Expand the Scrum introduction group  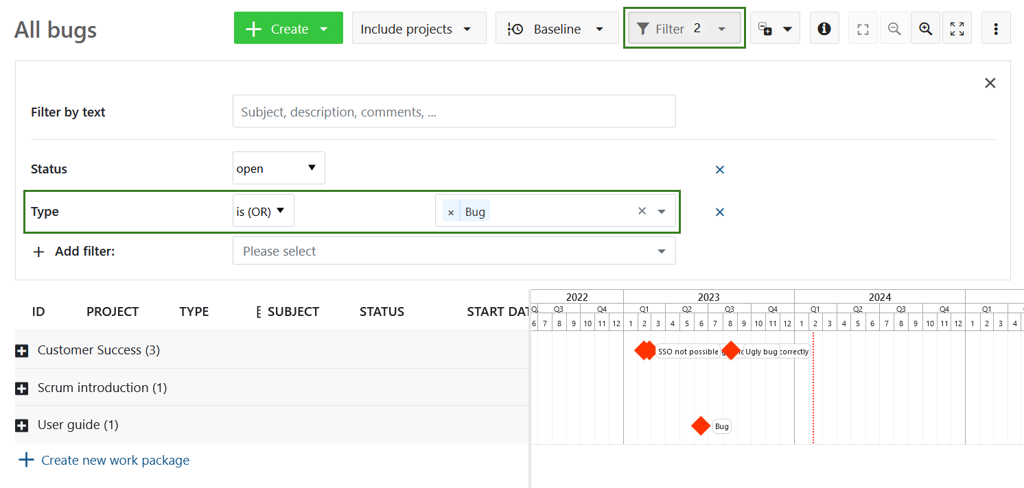pos(22,387)
